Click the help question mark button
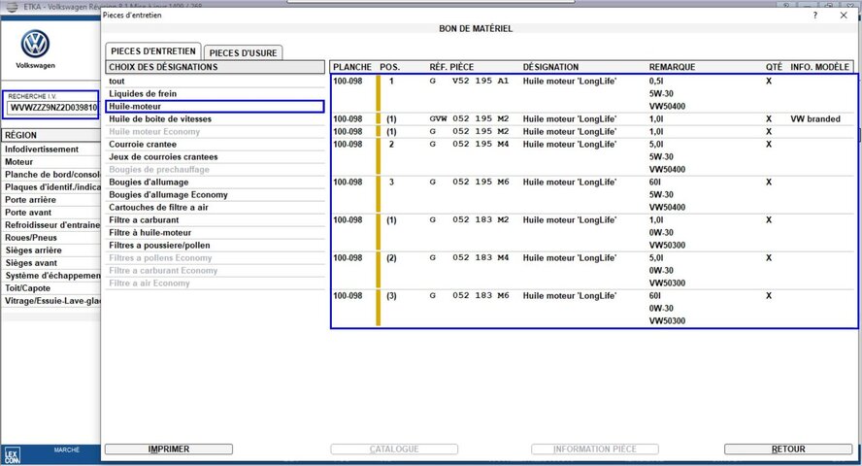The image size is (862, 466). point(815,16)
